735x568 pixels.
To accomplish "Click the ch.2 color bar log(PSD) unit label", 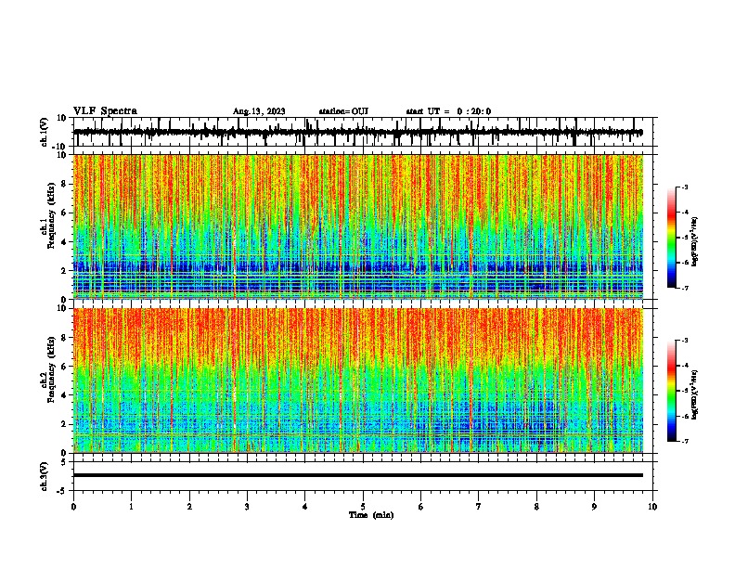I will [x=695, y=395].
